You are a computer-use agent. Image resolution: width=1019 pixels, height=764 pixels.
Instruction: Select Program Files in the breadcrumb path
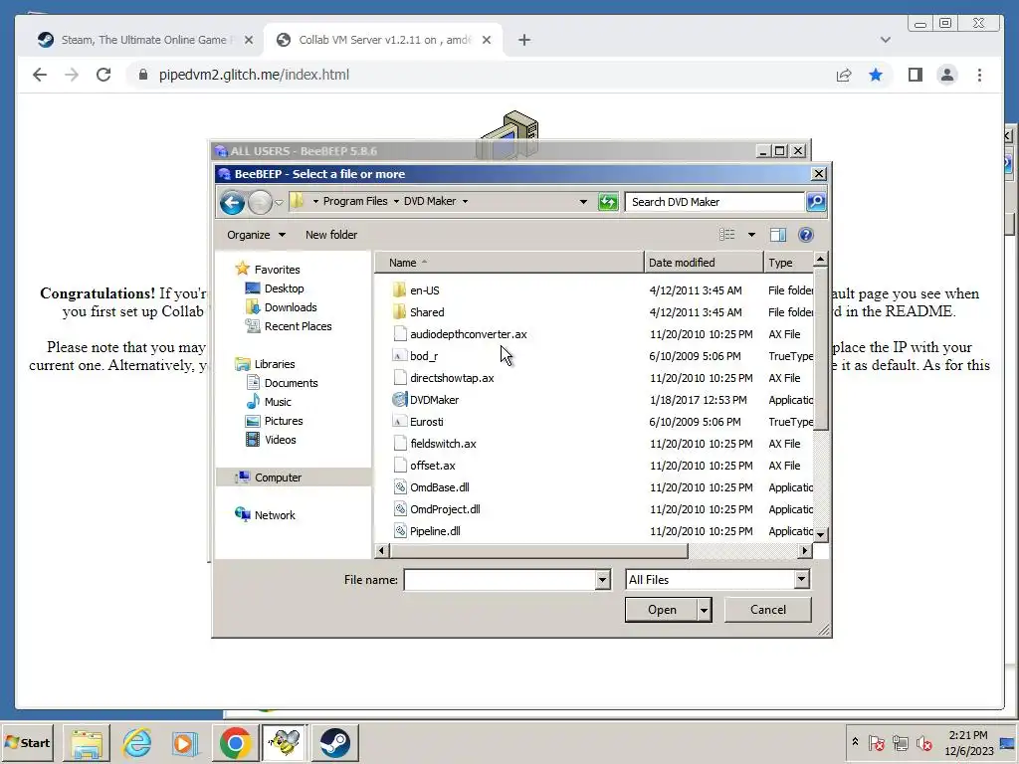tap(355, 201)
